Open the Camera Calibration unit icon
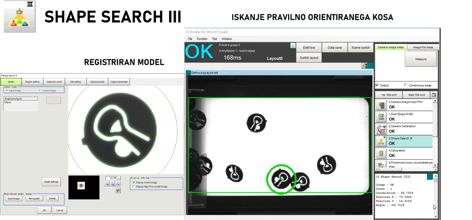472x220 pixels. (x=381, y=129)
